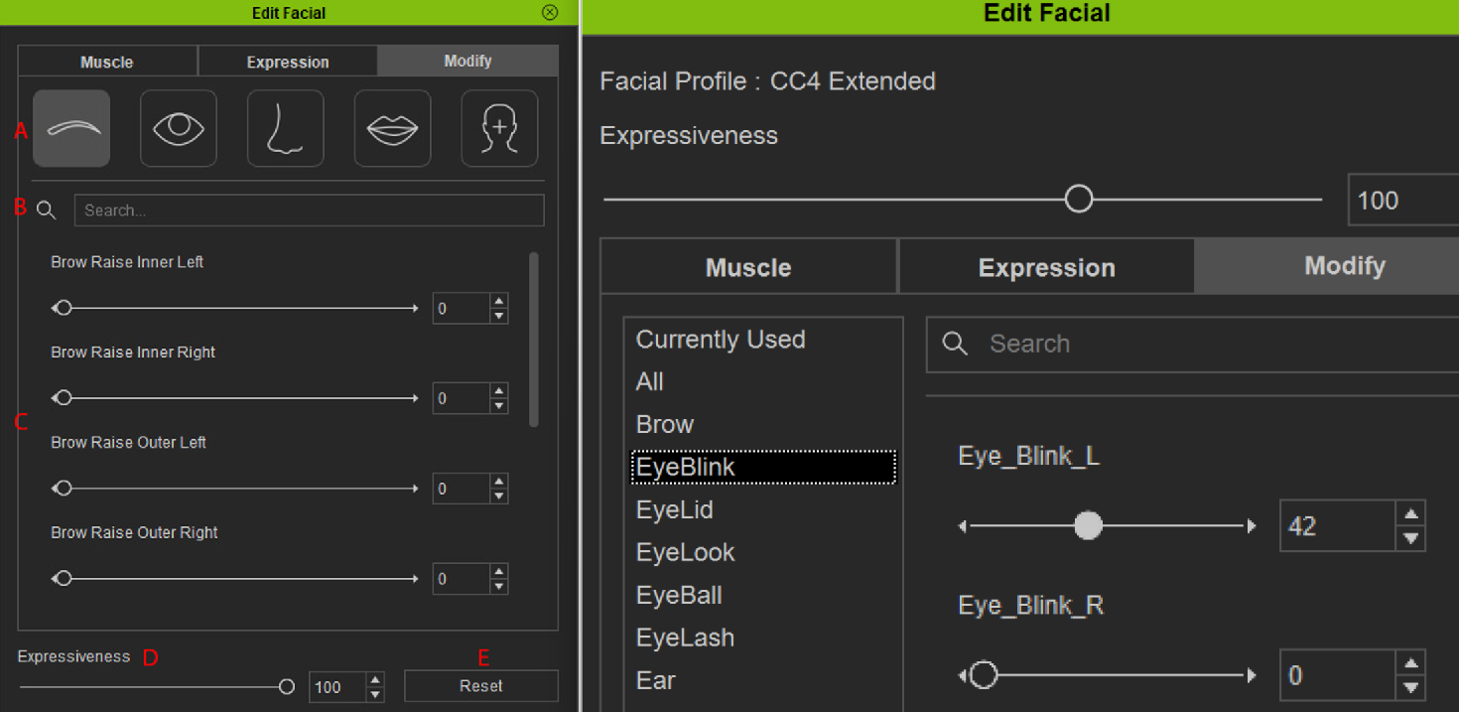Click the Eye_Blink_L slider handle
Image resolution: width=1459 pixels, height=712 pixels.
pos(1089,525)
